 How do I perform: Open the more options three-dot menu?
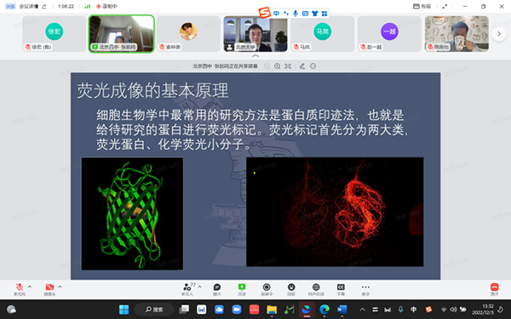pyautogui.click(x=365, y=288)
